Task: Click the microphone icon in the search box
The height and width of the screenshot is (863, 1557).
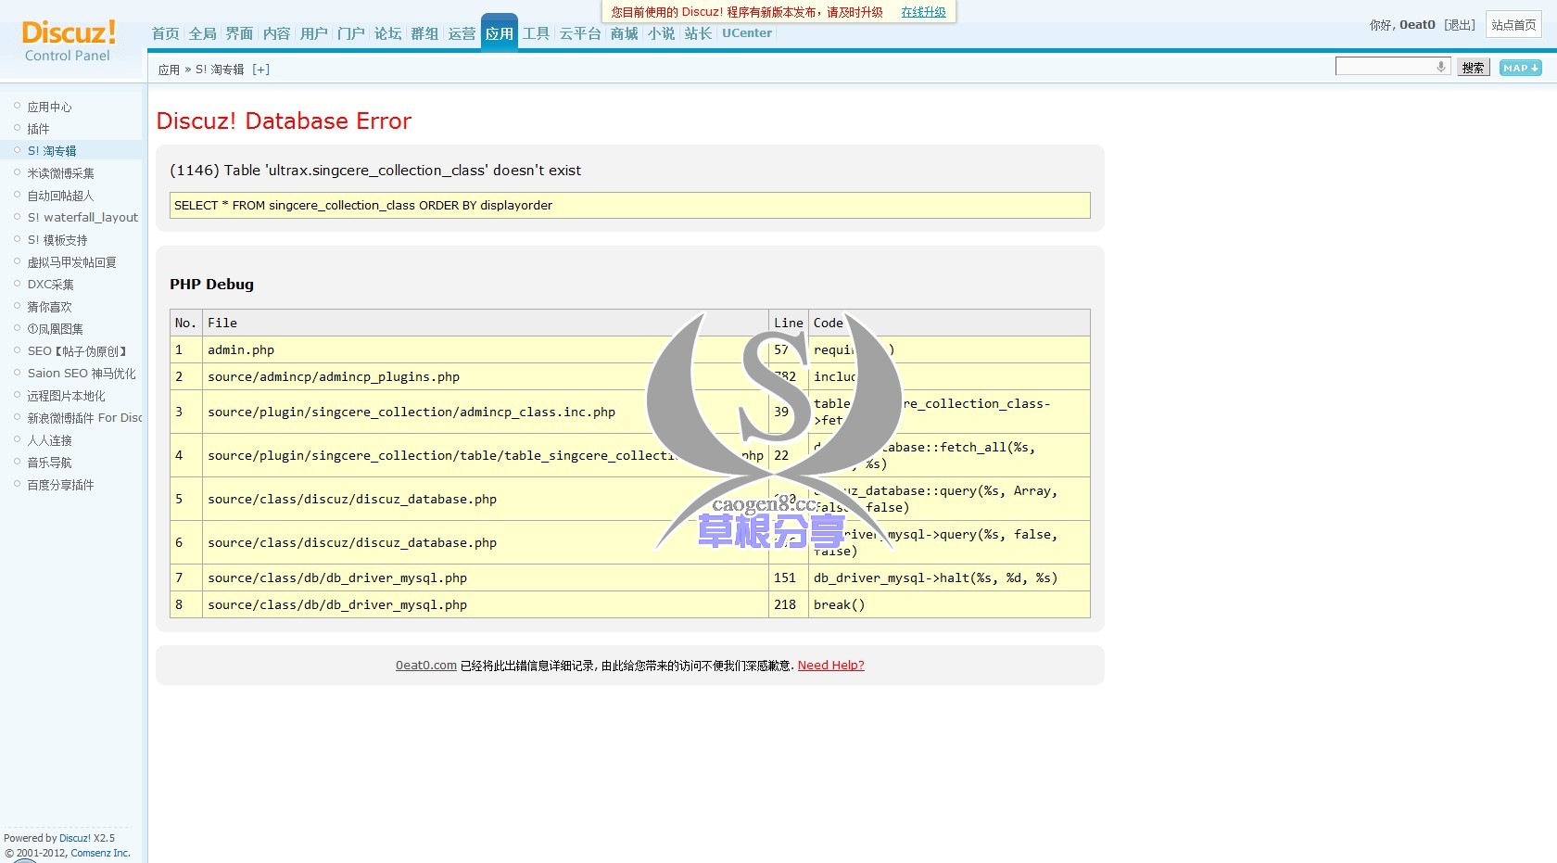Action: (1439, 66)
